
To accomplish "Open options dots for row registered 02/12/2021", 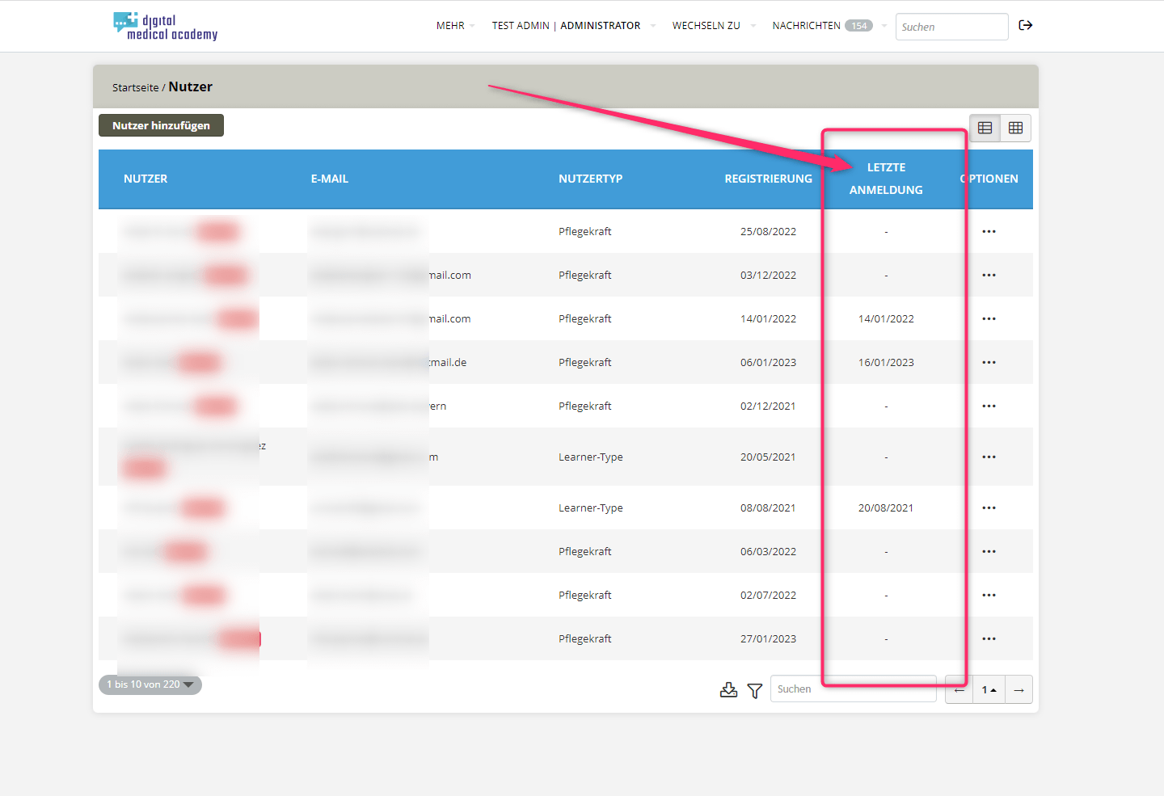I will click(989, 406).
